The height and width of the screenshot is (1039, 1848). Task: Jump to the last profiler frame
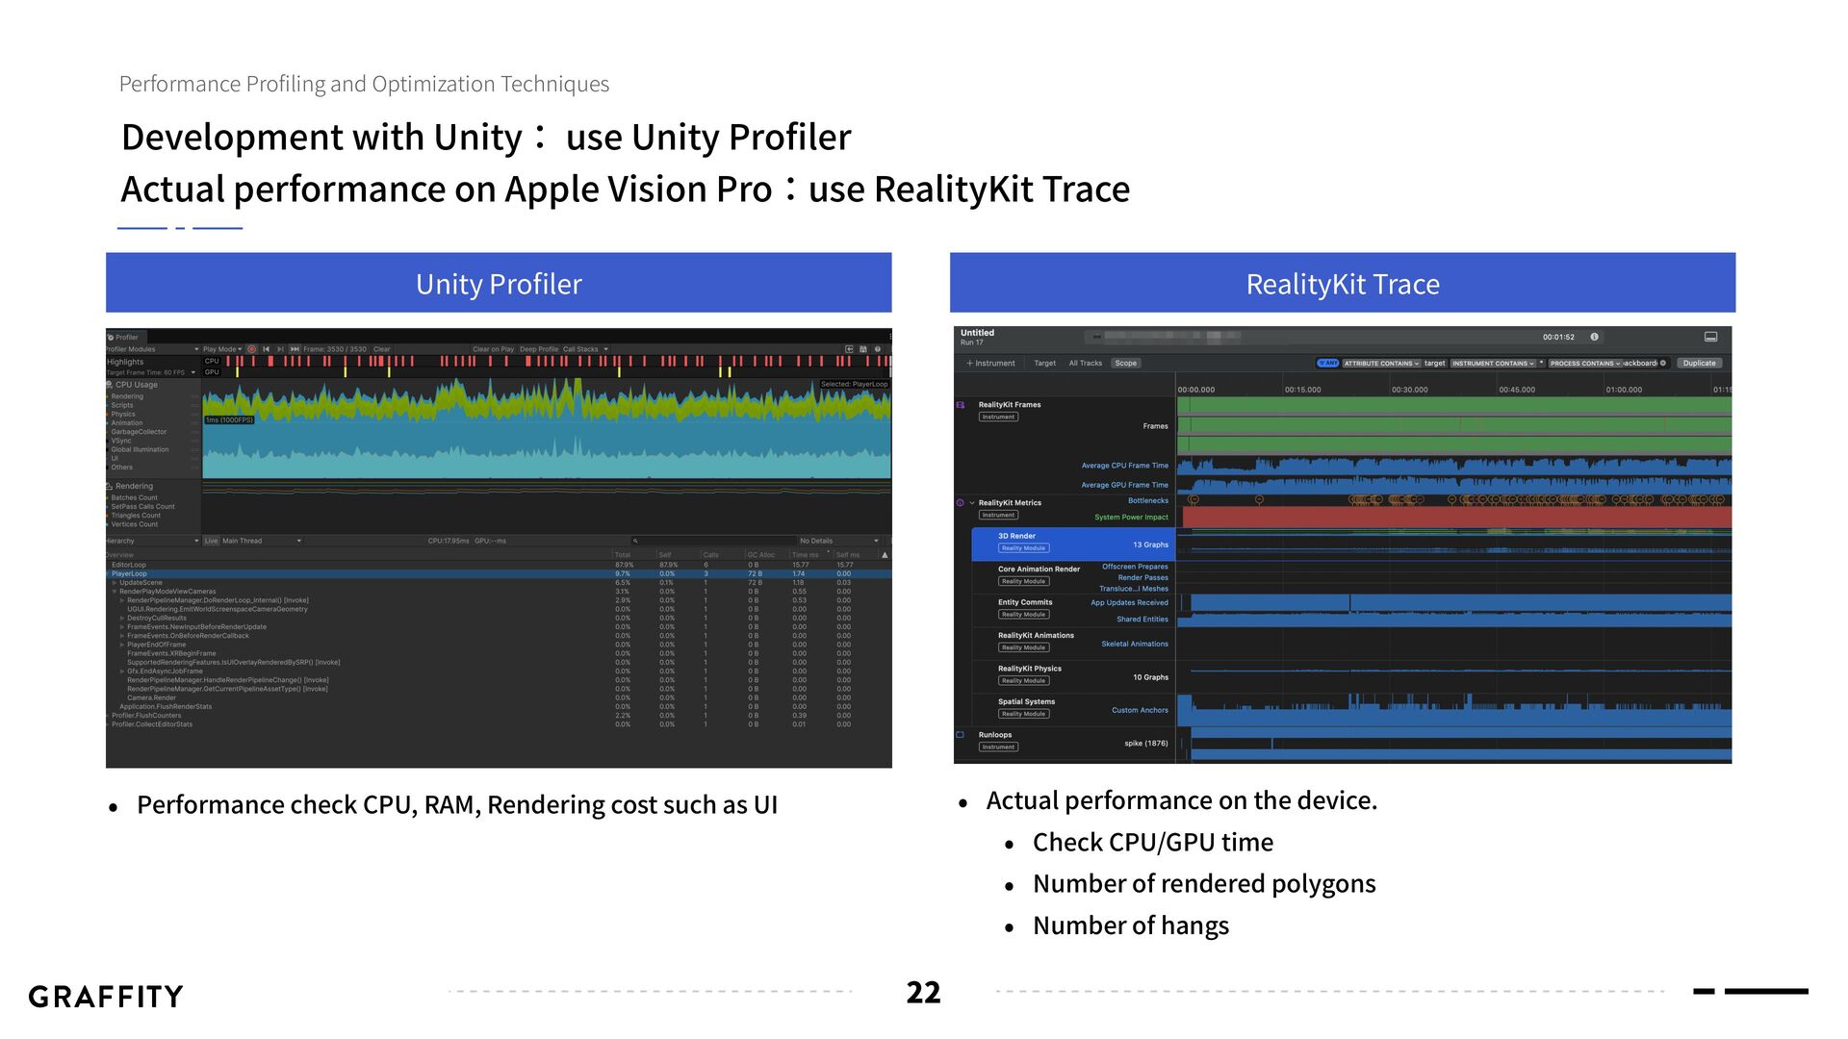295,349
